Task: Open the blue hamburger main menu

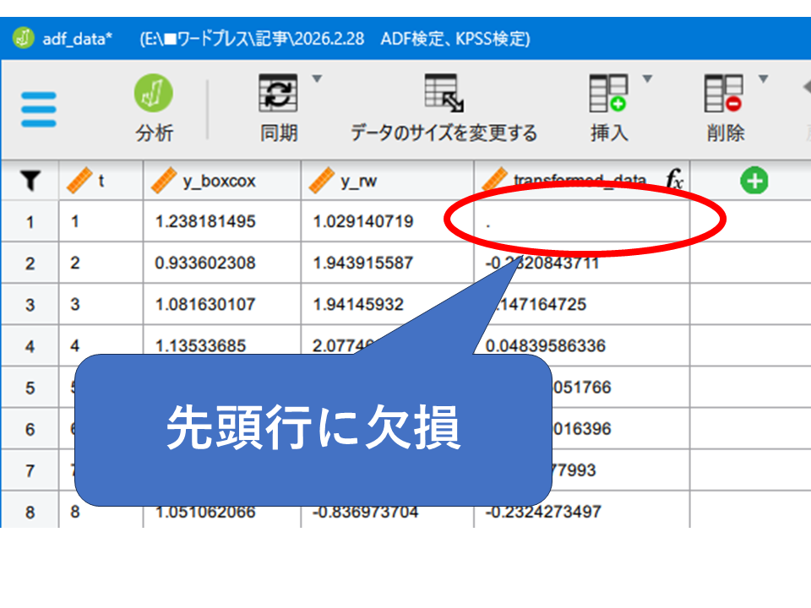Action: pyautogui.click(x=38, y=109)
